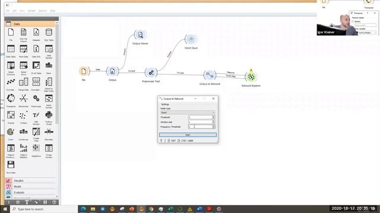This screenshot has height=213, width=380.
Task: Add the CSV File Import widget
Action: point(24,35)
